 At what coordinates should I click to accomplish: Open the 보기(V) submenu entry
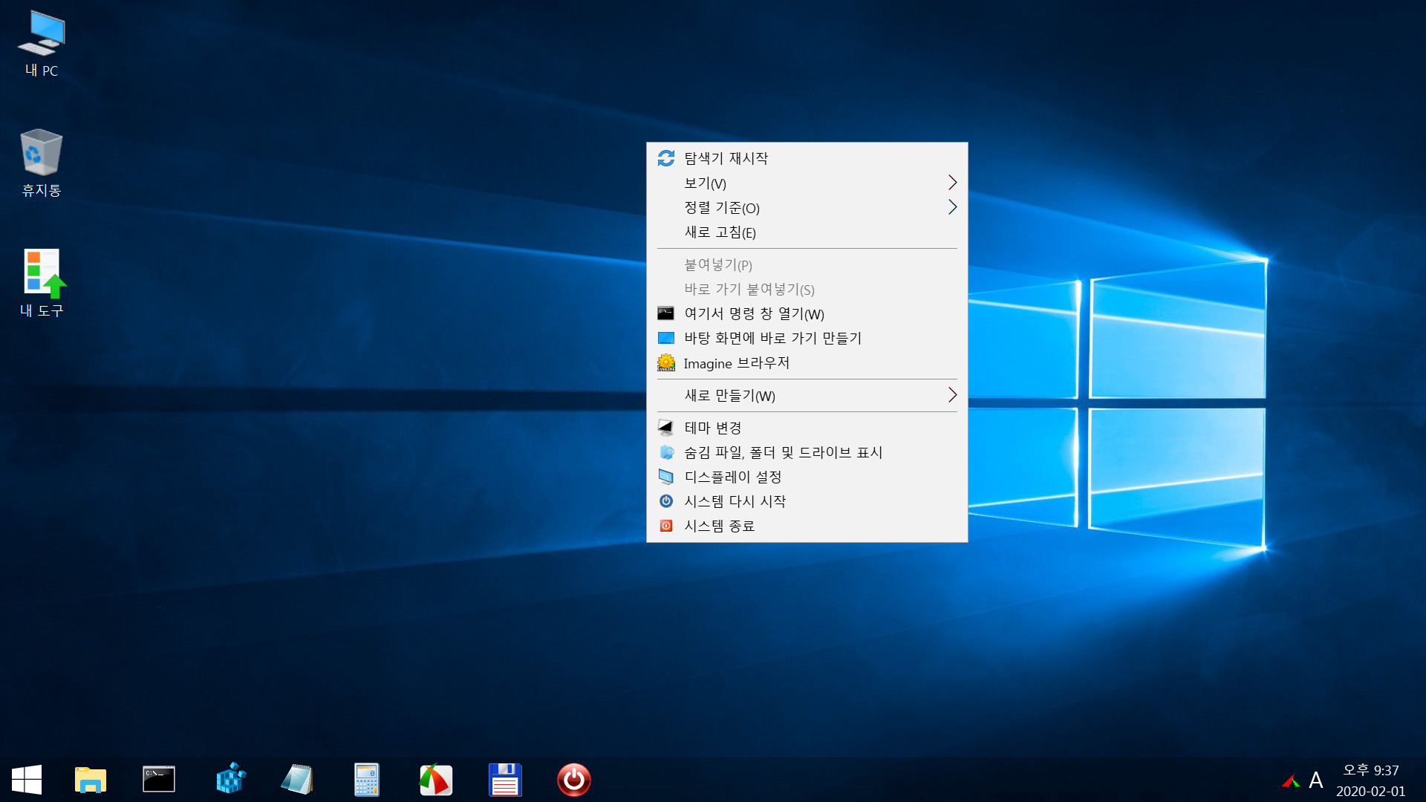(807, 183)
